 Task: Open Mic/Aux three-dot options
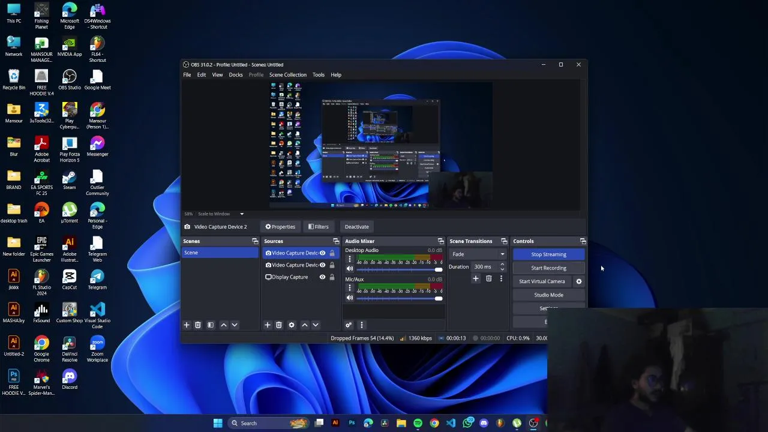pyautogui.click(x=350, y=288)
